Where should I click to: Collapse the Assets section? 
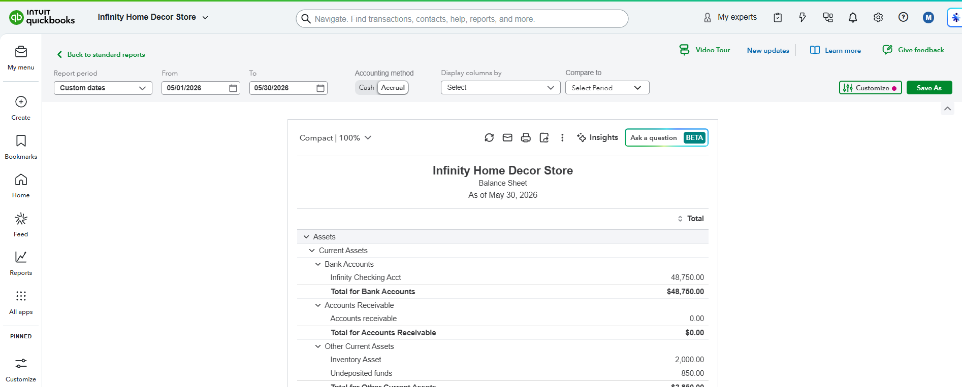click(306, 237)
